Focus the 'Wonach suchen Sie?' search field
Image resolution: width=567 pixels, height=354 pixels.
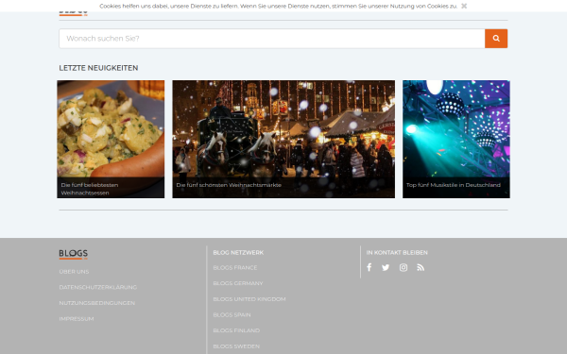point(272,39)
